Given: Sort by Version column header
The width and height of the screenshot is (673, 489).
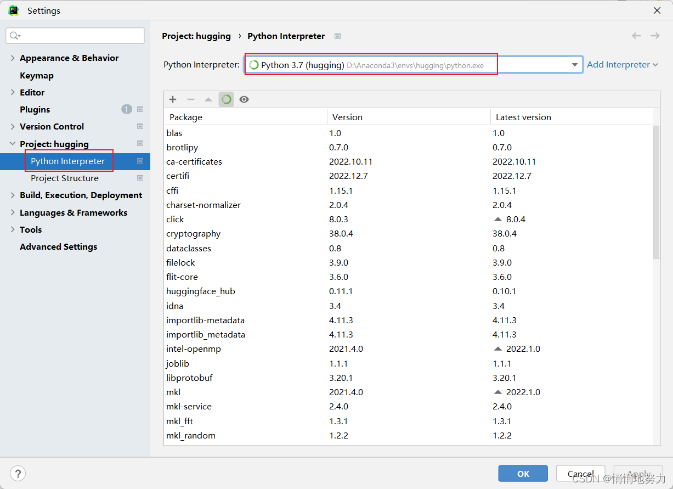Looking at the screenshot, I should [x=409, y=117].
